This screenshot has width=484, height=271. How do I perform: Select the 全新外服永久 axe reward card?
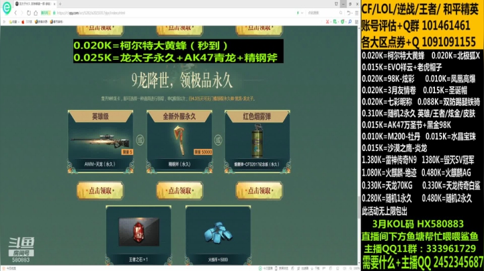(179, 142)
